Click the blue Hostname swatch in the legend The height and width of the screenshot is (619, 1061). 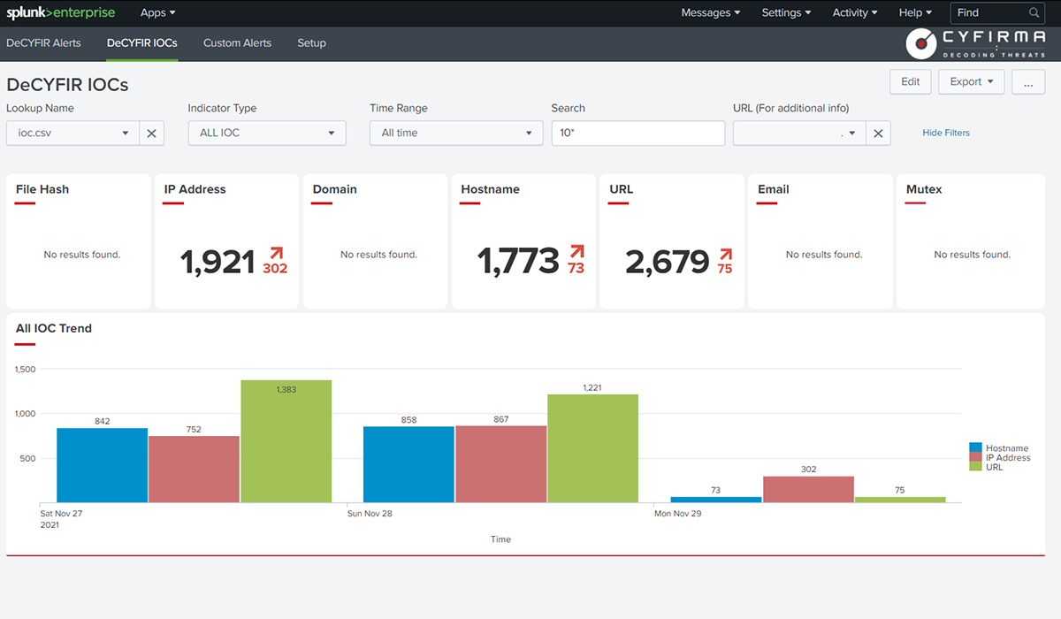pyautogui.click(x=975, y=447)
